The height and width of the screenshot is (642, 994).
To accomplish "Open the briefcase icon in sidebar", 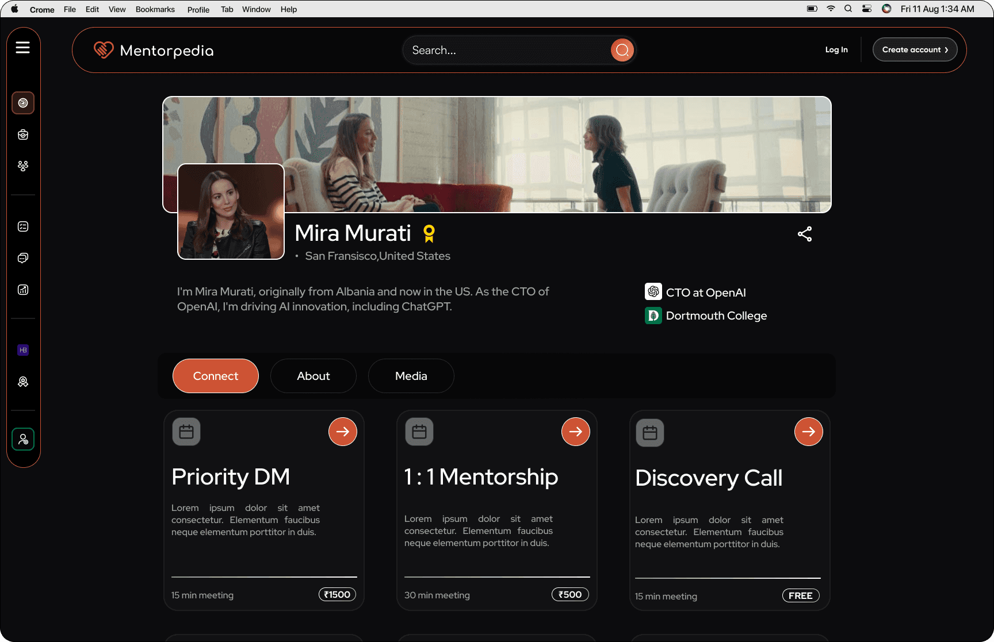I will (x=23, y=134).
